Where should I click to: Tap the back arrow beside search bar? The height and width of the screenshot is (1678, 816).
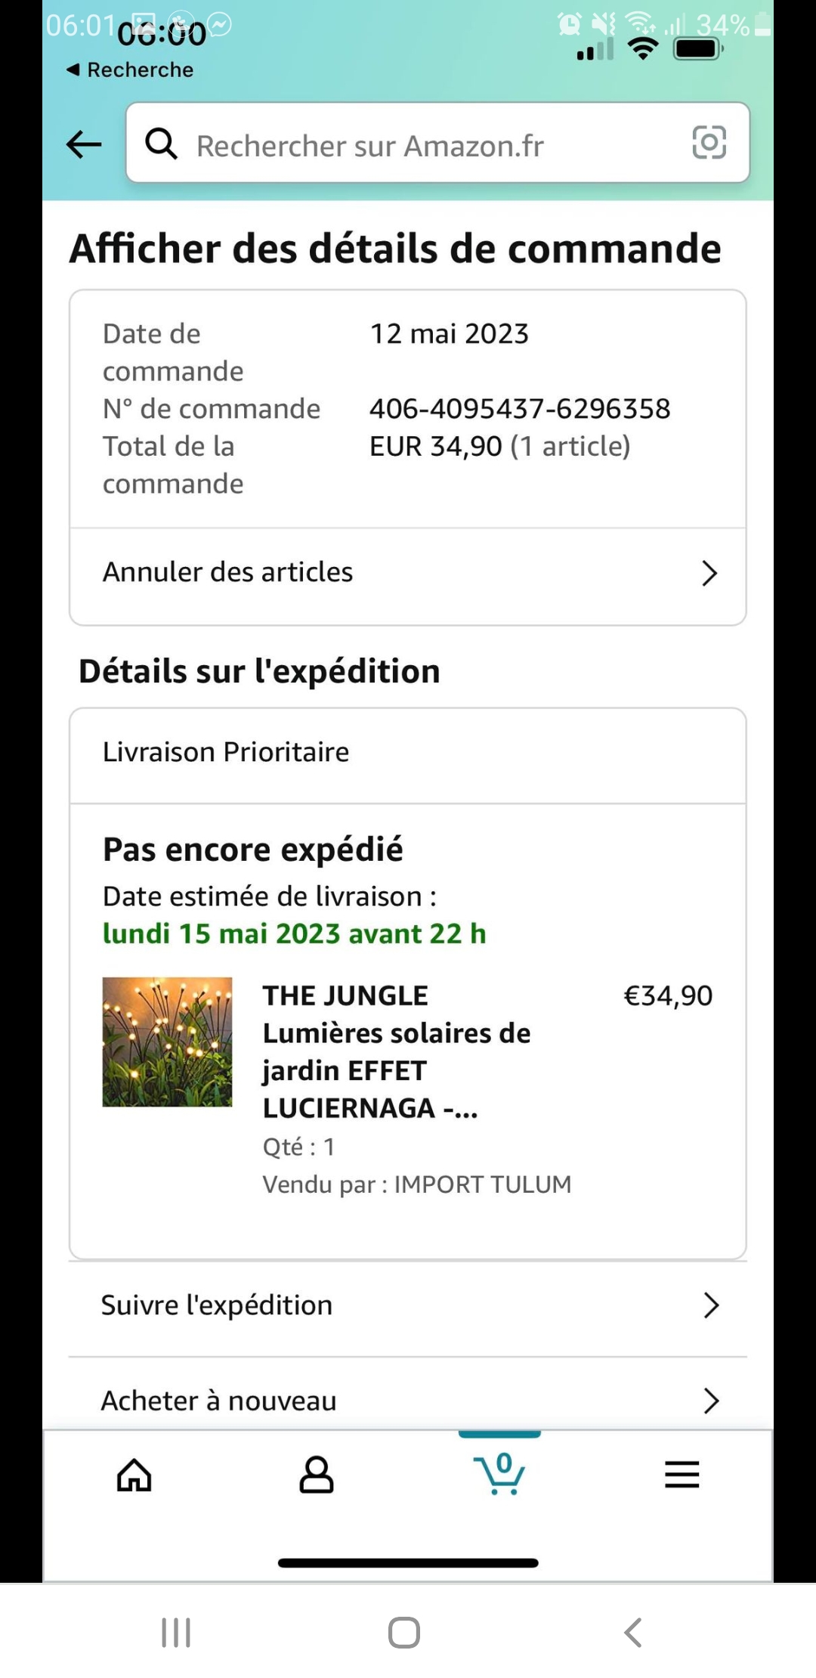(84, 144)
